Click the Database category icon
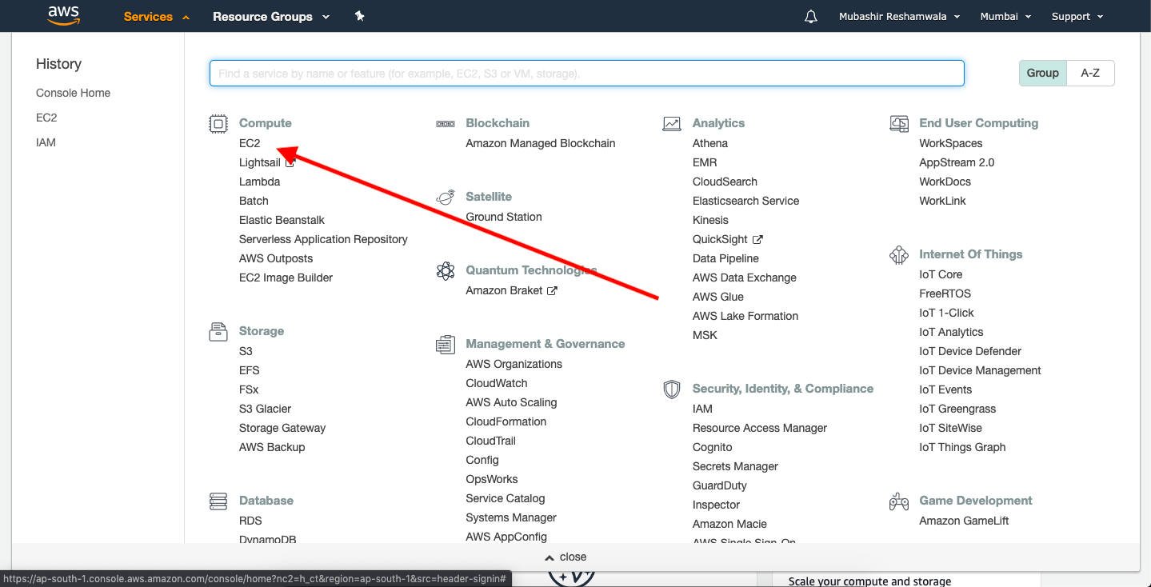 [x=218, y=501]
